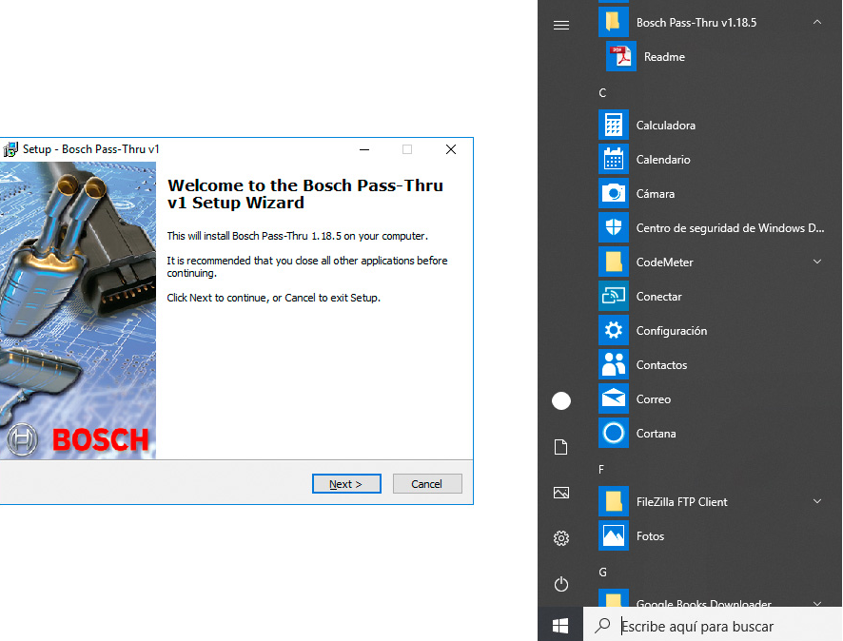The height and width of the screenshot is (641, 843).
Task: Click the 'It is recommended that you close' text
Action: click(307, 266)
